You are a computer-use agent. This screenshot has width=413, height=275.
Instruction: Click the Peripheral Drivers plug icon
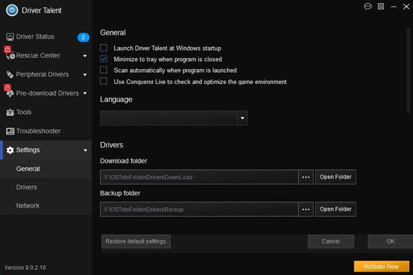click(10, 74)
